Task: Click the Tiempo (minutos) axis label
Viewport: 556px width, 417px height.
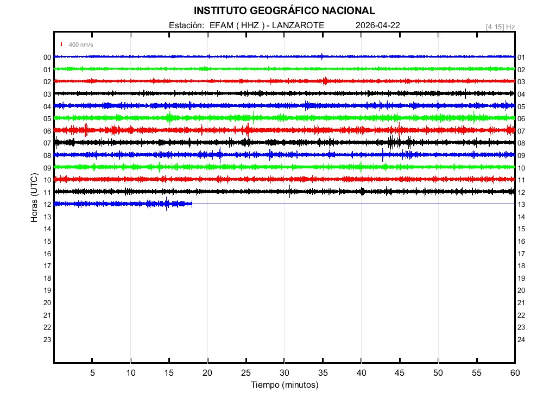Action: 284,385
